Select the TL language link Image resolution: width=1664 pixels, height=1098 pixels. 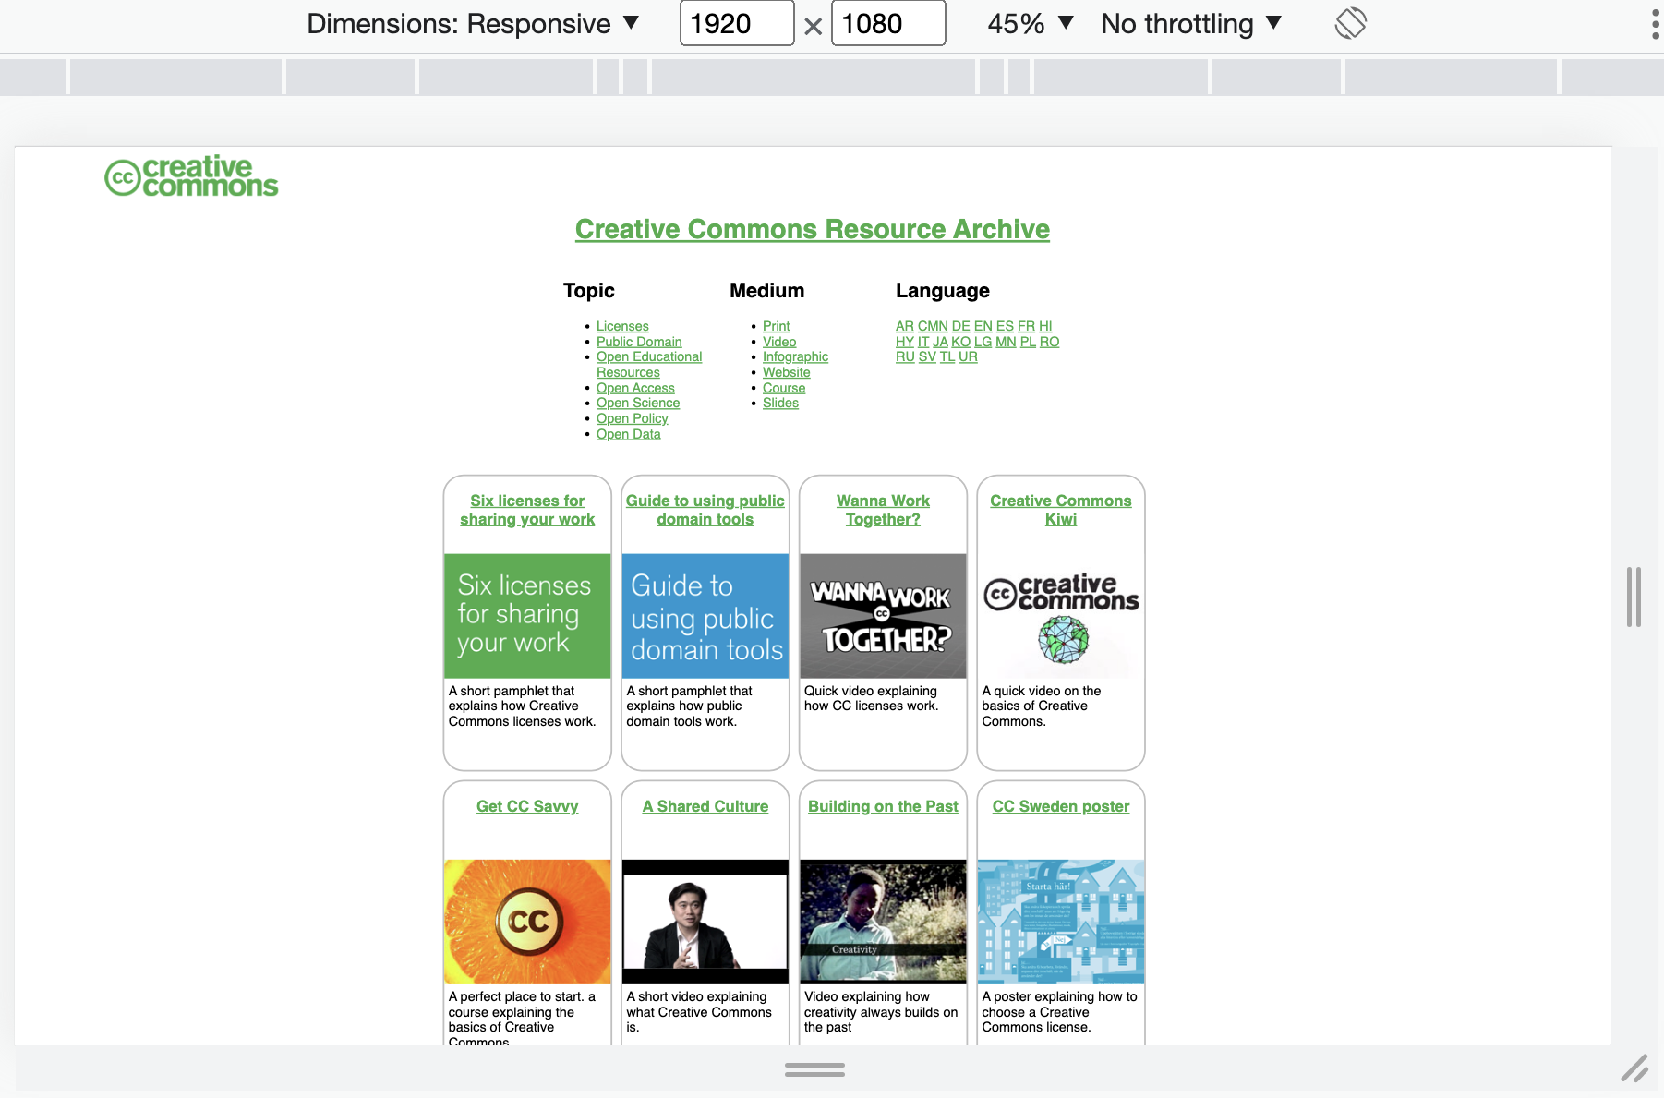click(947, 356)
